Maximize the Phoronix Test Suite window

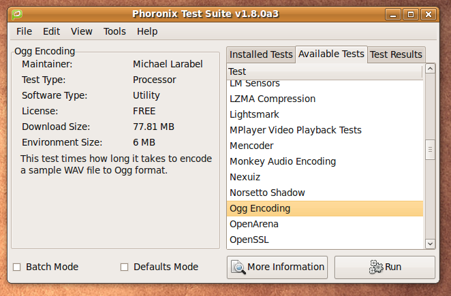(411, 14)
